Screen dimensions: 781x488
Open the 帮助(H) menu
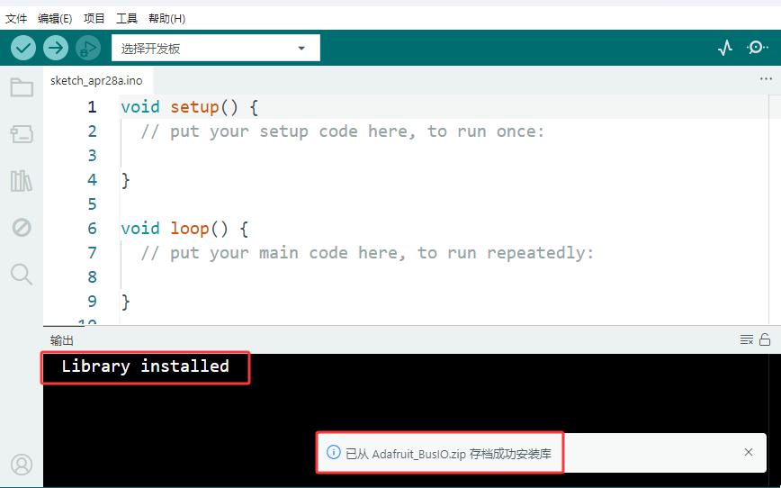166,19
